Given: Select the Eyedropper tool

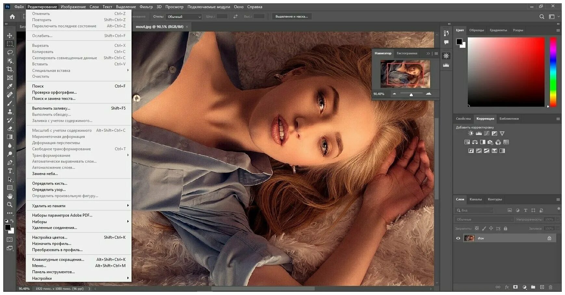Looking at the screenshot, I should (x=10, y=86).
